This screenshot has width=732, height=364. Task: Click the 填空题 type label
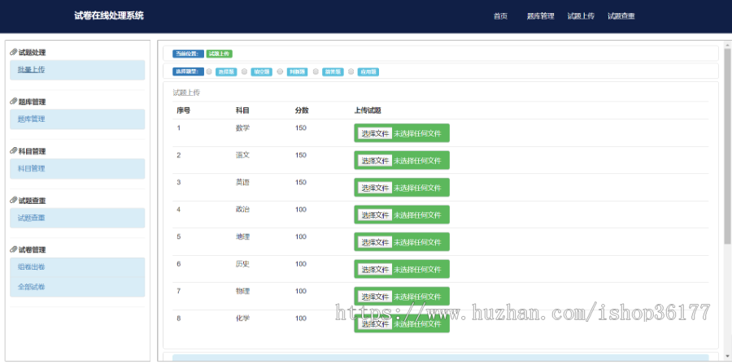pos(261,71)
